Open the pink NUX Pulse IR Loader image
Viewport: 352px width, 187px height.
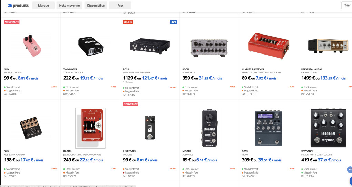pos(31,46)
